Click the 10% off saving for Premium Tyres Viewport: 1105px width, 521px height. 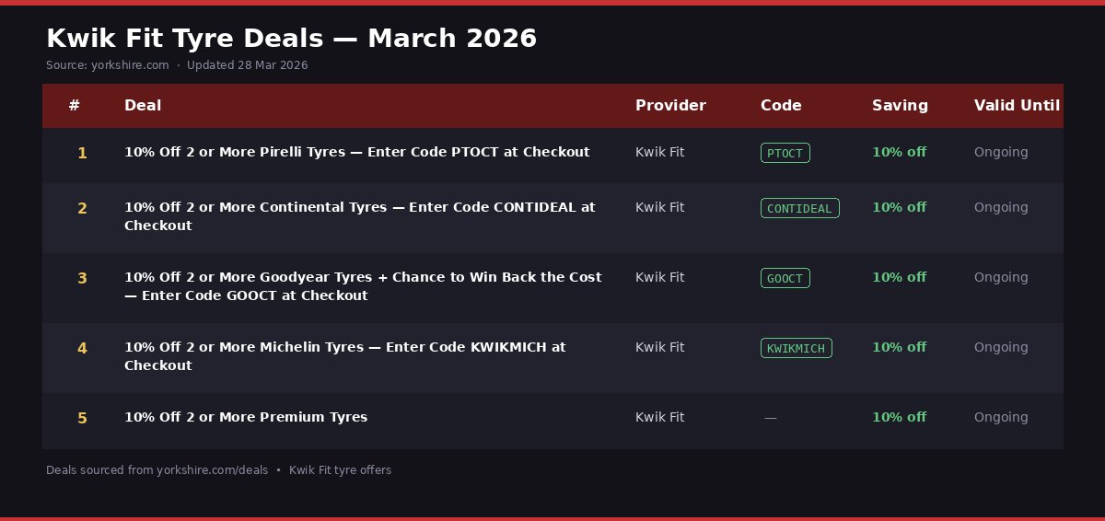coord(899,417)
